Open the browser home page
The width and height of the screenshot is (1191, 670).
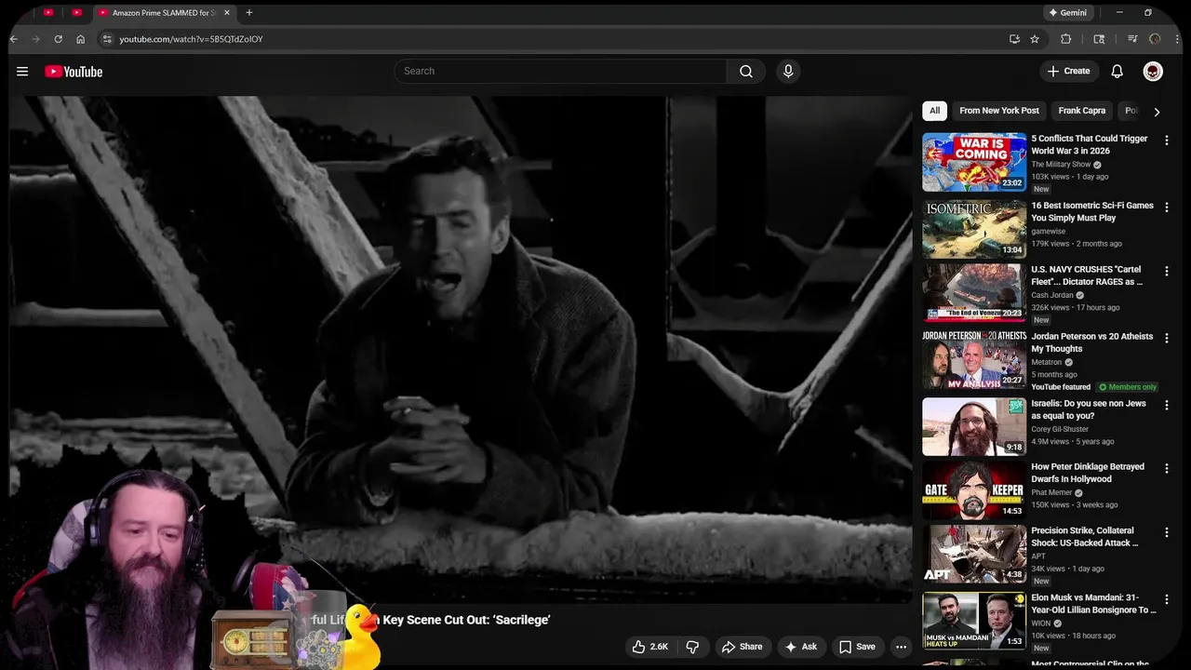81,39
